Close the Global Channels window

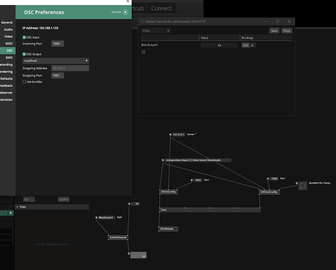pos(289,21)
